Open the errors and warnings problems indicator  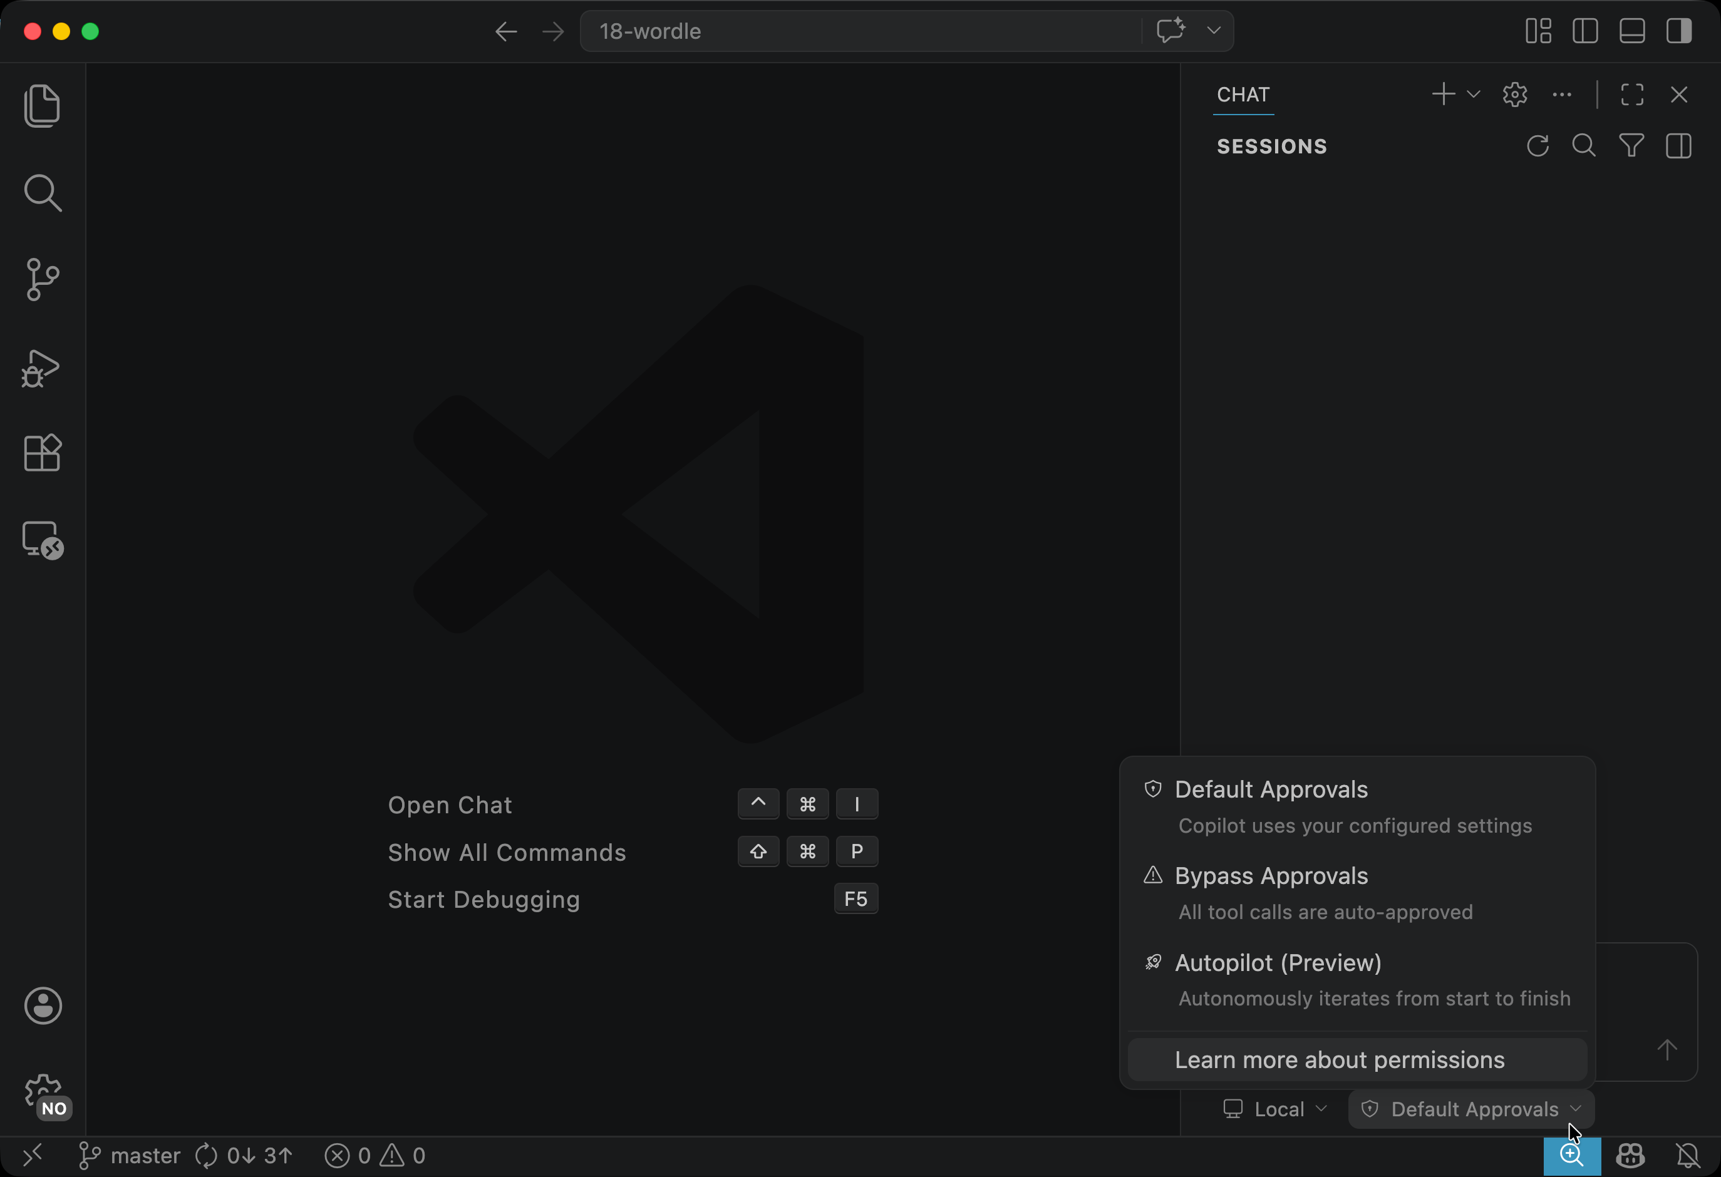(375, 1156)
